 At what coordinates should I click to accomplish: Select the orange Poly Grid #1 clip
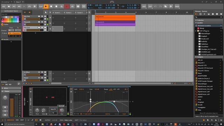pyautogui.click(x=115, y=18)
